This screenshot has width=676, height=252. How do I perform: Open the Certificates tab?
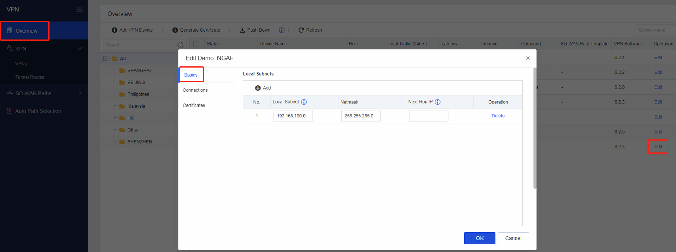[x=194, y=105]
